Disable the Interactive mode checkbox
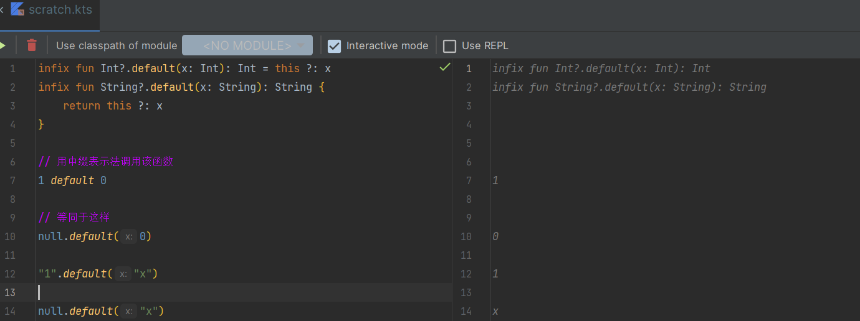This screenshot has width=860, height=321. (335, 45)
